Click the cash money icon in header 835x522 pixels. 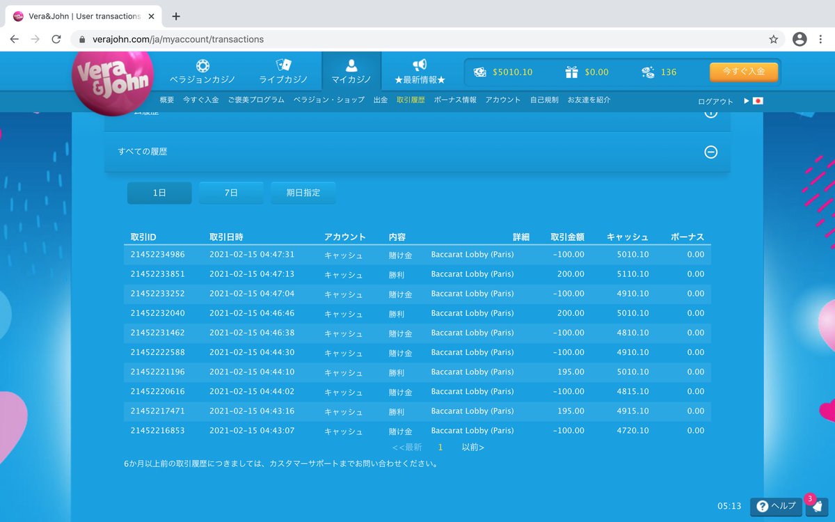click(x=480, y=72)
